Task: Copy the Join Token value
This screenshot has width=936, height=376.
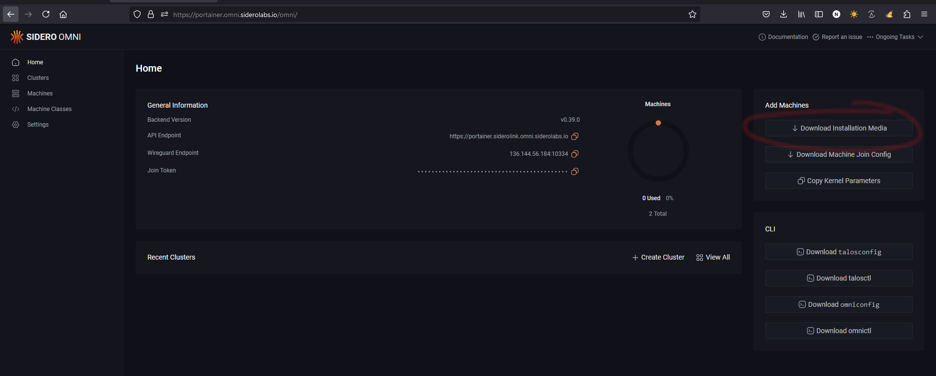Action: coord(575,171)
